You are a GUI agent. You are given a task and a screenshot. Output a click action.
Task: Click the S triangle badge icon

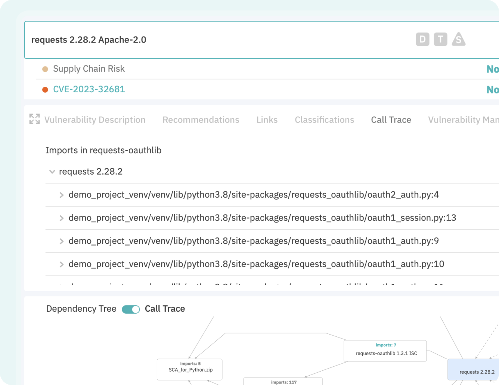coord(459,39)
